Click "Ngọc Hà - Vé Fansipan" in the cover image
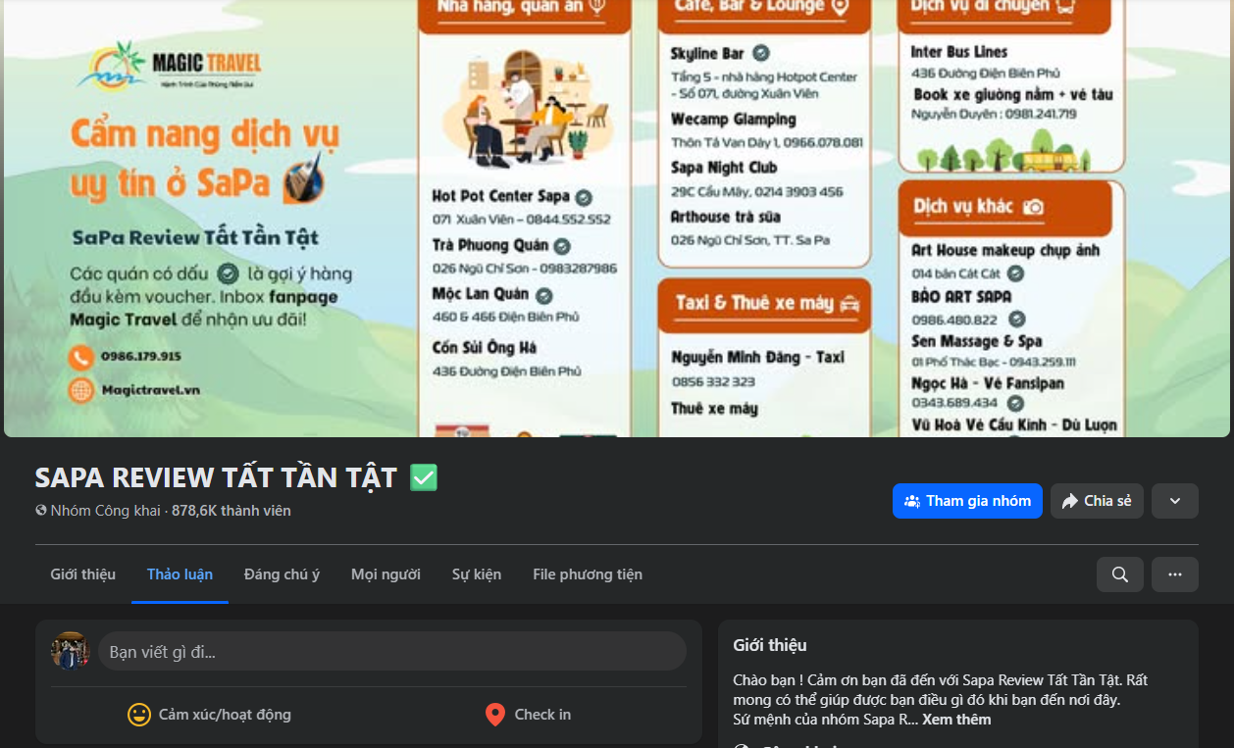Viewport: 1234px width, 748px height. click(988, 383)
